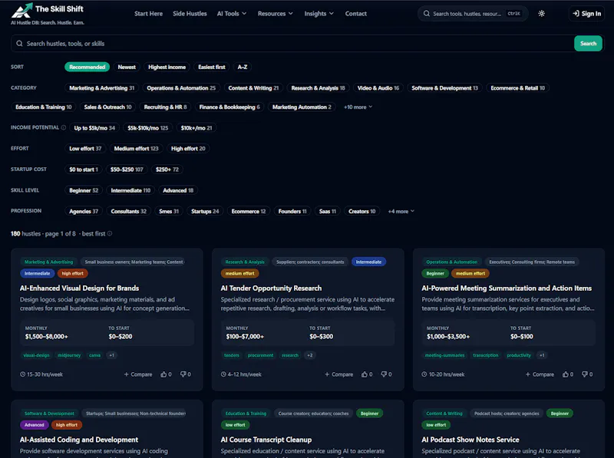
Task: Click the Sign In button
Action: (586, 14)
